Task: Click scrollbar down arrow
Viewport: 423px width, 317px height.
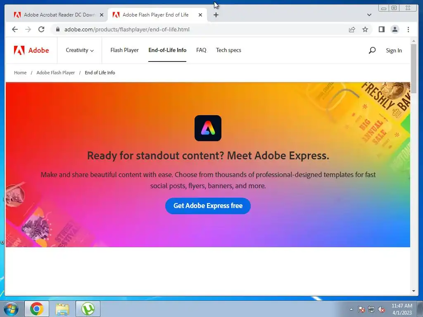Action: click(x=413, y=291)
